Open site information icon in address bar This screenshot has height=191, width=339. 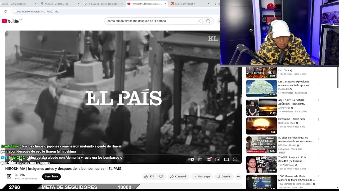14,11
